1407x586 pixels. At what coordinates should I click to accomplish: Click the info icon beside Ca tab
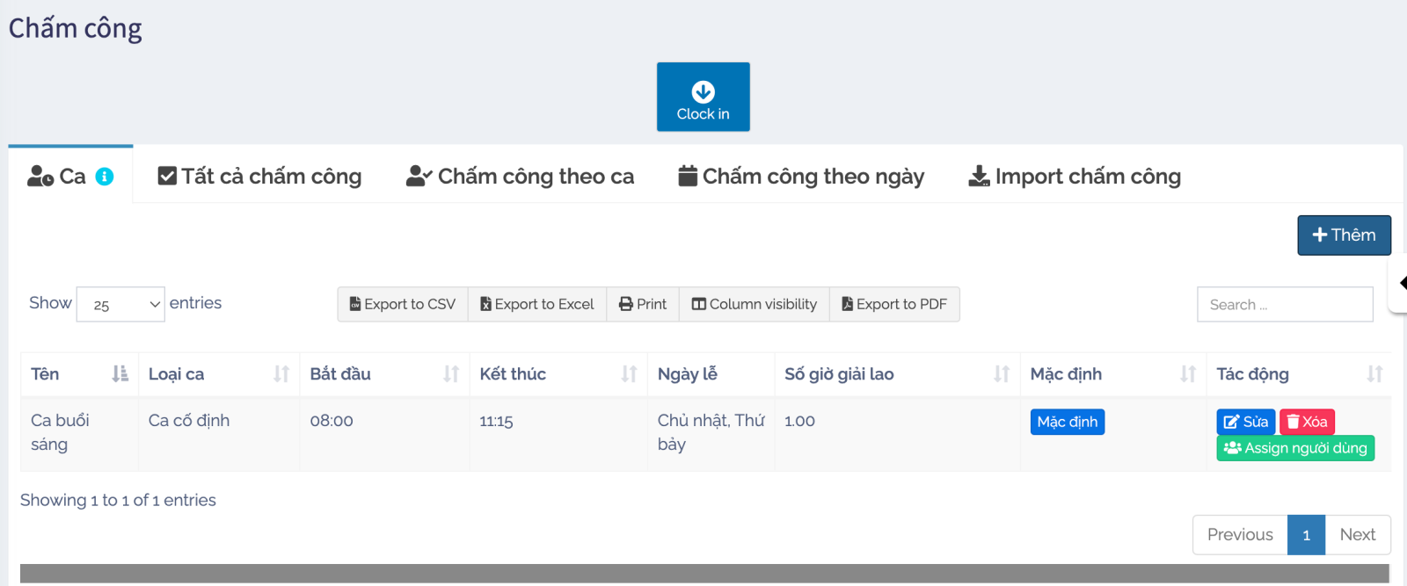[105, 177]
